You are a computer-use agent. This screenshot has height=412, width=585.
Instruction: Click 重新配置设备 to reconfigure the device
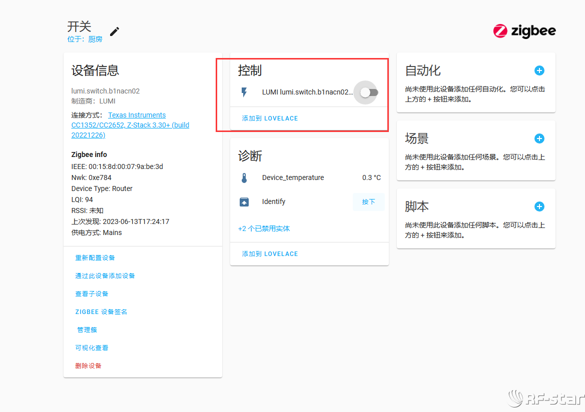[x=95, y=257]
